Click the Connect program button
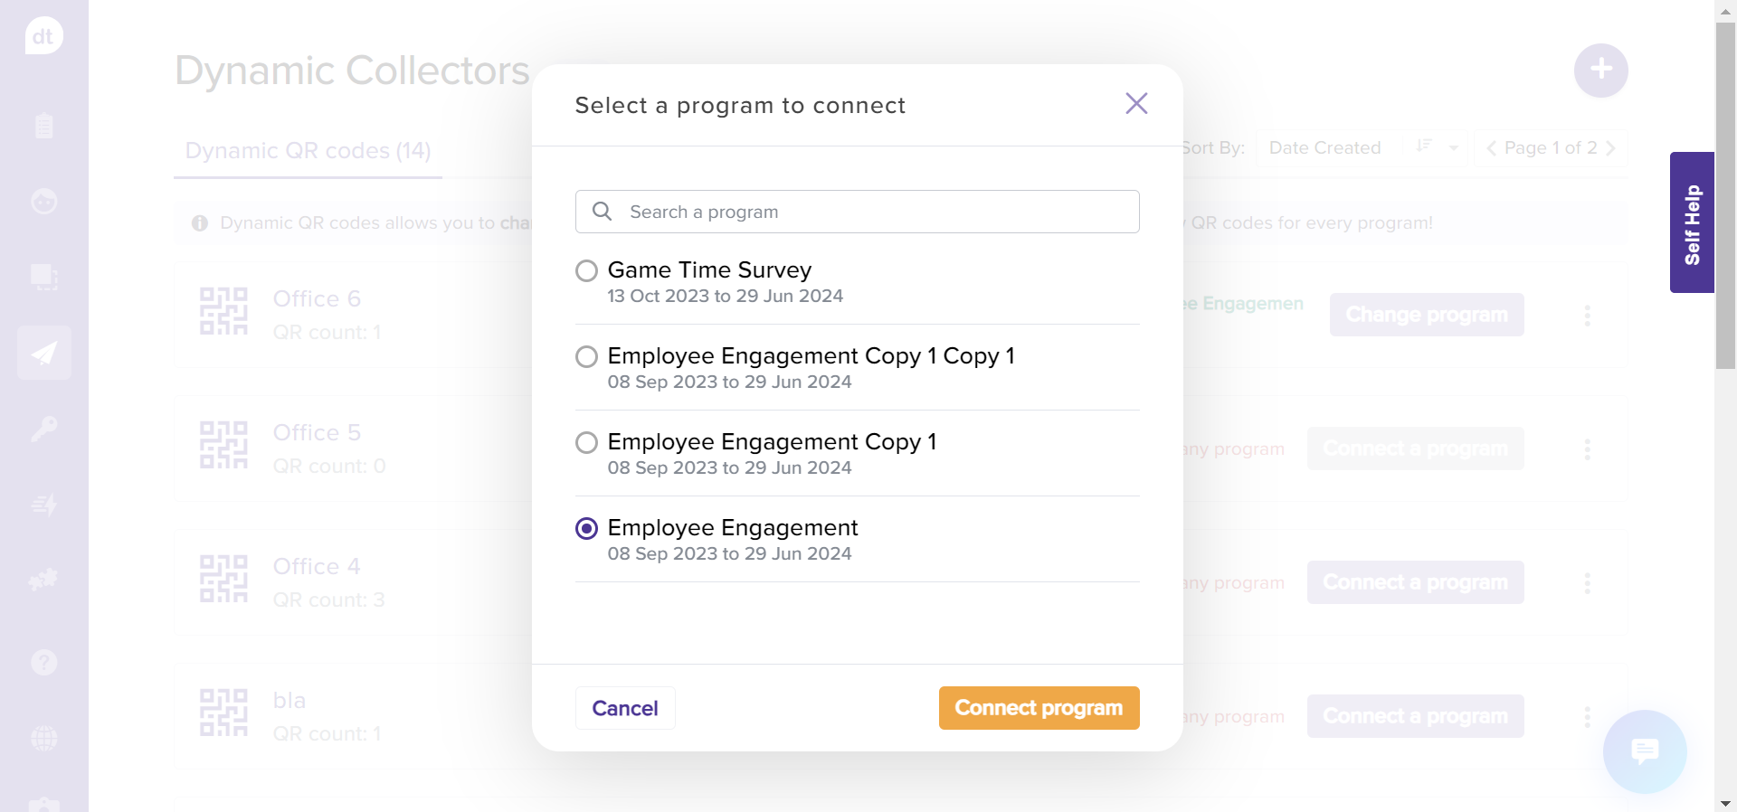 pos(1039,708)
